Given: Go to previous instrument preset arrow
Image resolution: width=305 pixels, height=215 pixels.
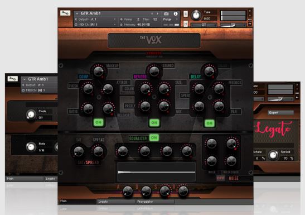Looking at the screenshot, I should tap(152, 13).
